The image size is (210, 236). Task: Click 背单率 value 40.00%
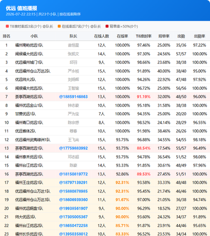pyautogui.click(x=164, y=71)
